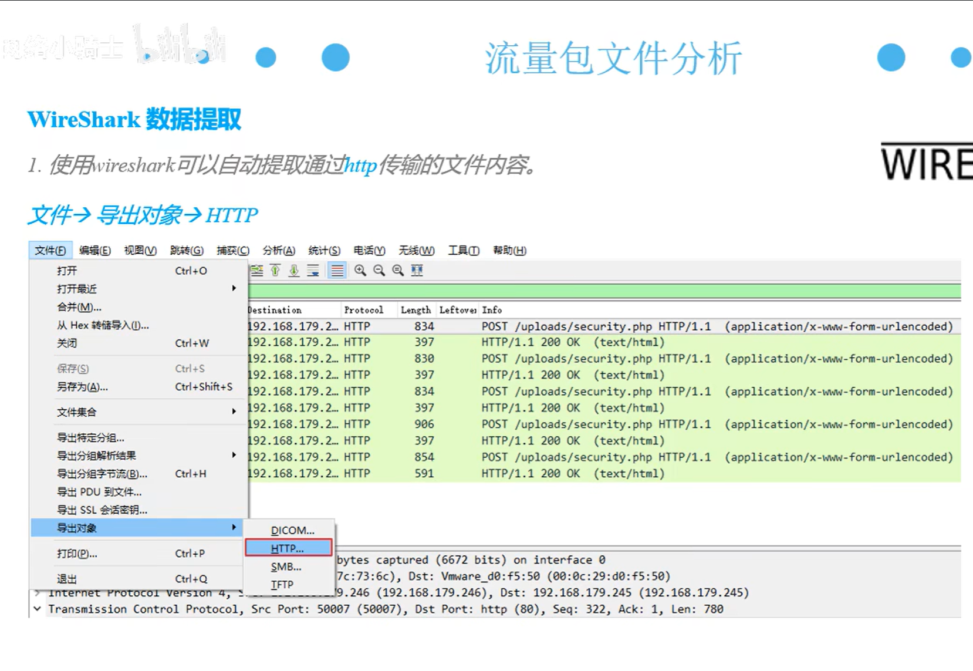The width and height of the screenshot is (973, 671).
Task: Open the 统计(S) menu
Action: pos(325,251)
